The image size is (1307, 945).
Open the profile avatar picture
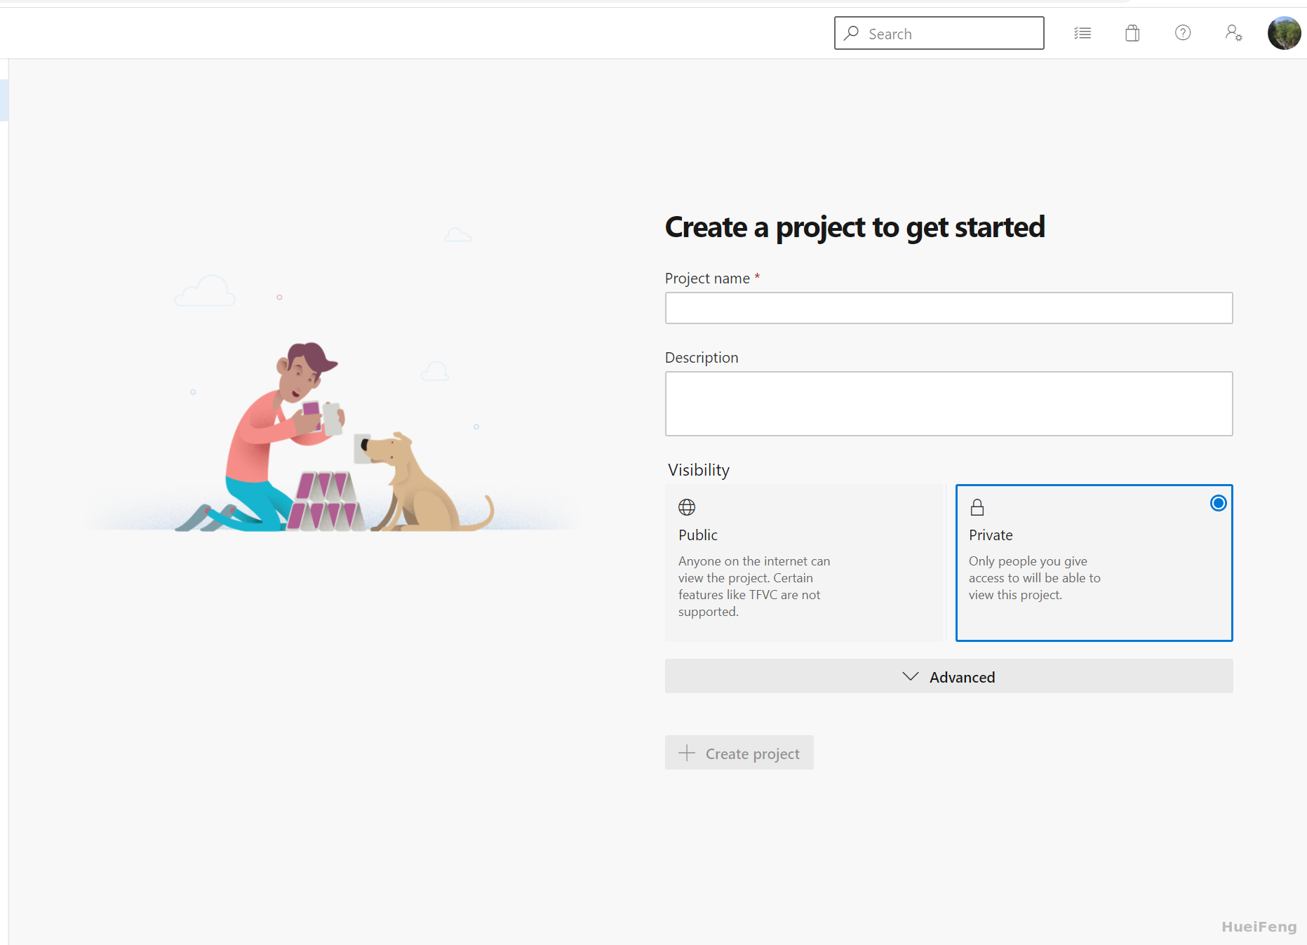point(1284,33)
